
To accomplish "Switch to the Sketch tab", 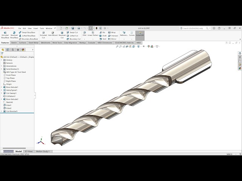I will (14, 43).
